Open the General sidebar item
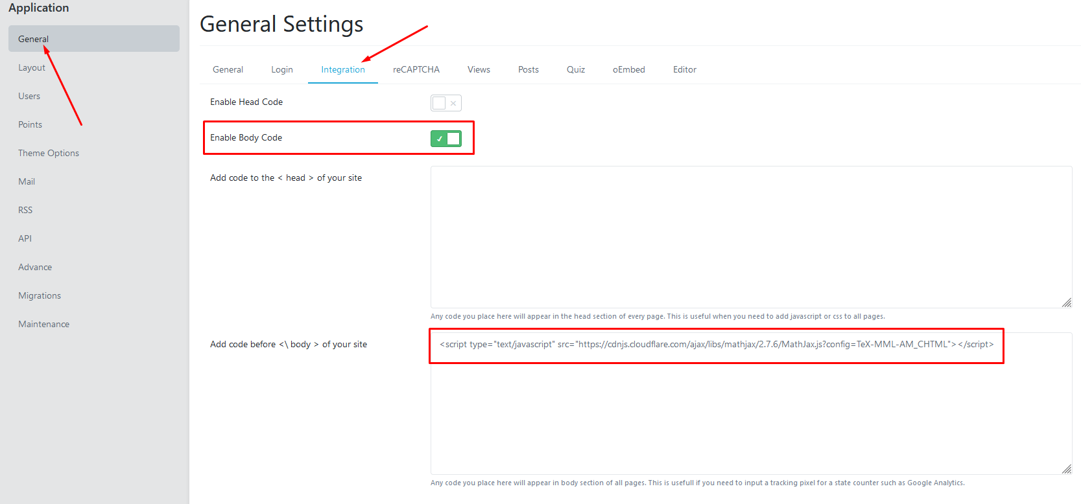The image size is (1081, 504). click(93, 39)
